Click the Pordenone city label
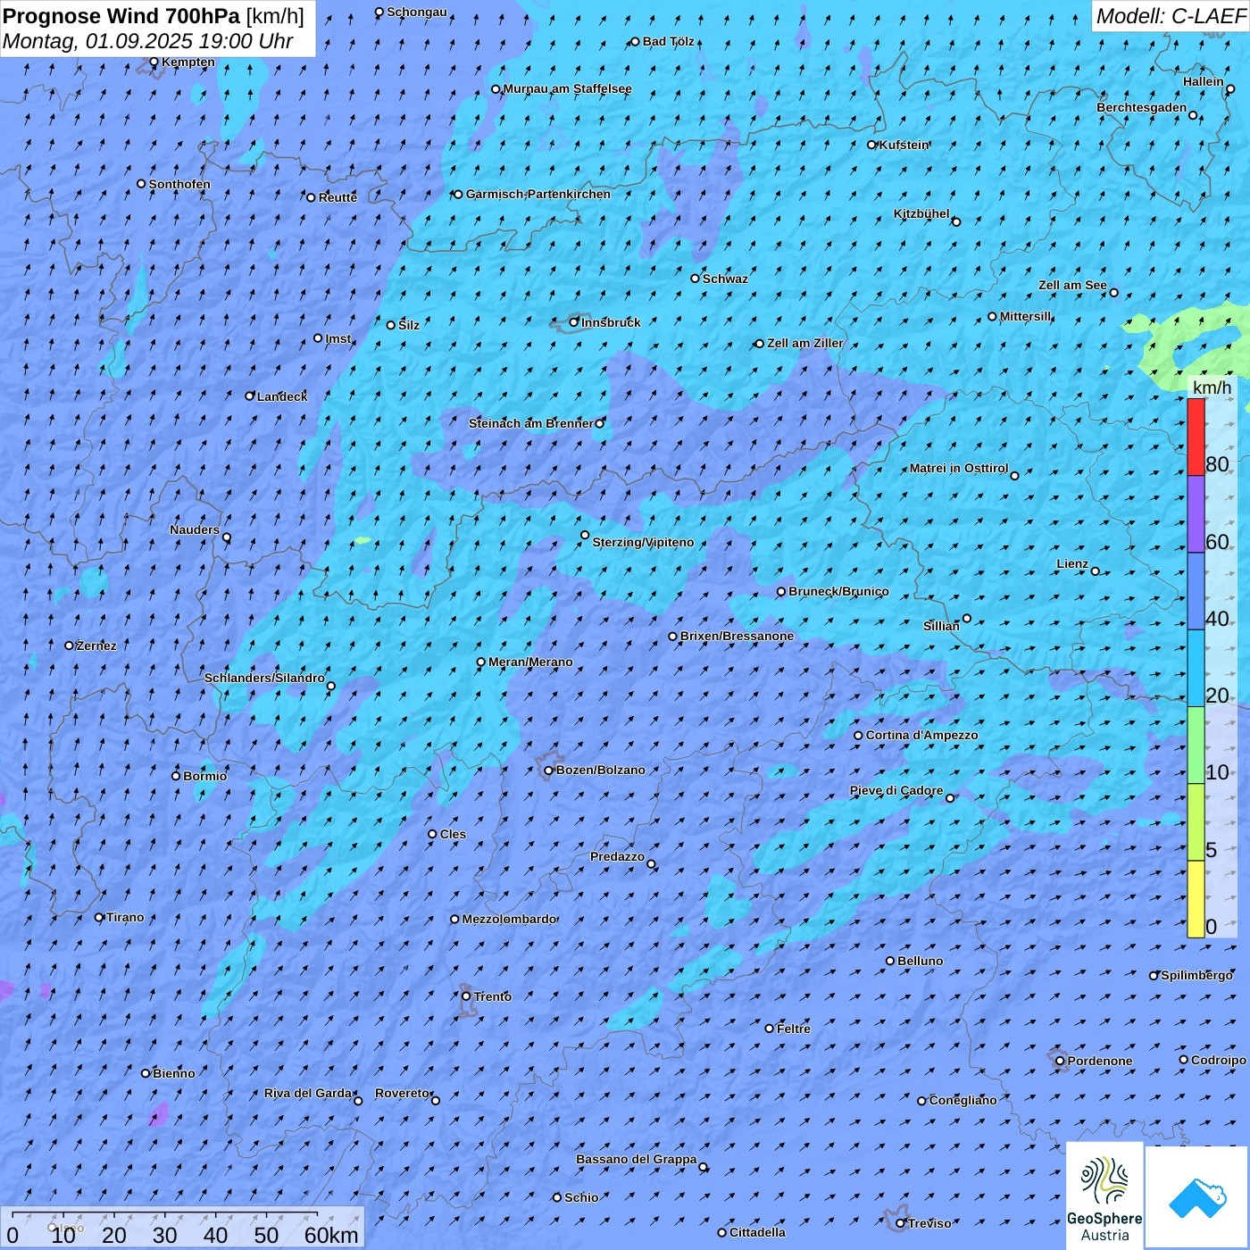 point(1100,1061)
